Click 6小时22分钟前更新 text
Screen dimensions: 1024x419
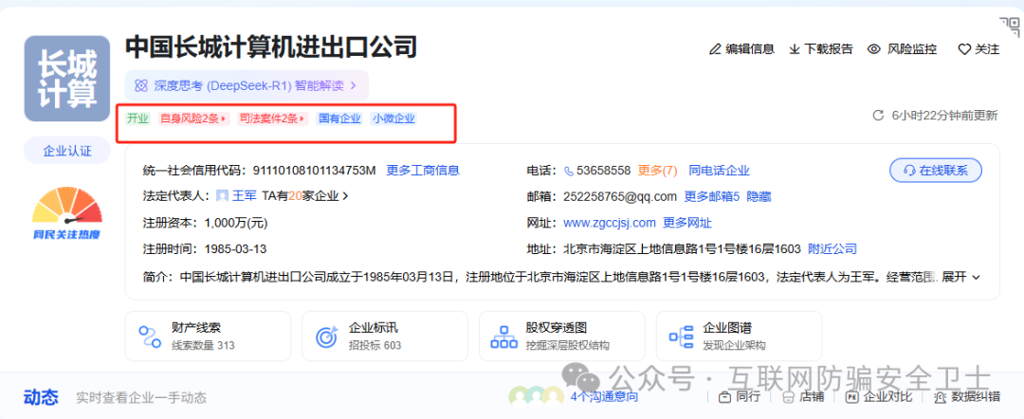pyautogui.click(x=944, y=116)
